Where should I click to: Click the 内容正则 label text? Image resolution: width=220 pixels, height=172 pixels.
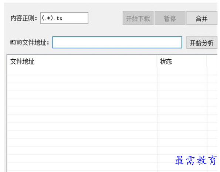click(24, 18)
